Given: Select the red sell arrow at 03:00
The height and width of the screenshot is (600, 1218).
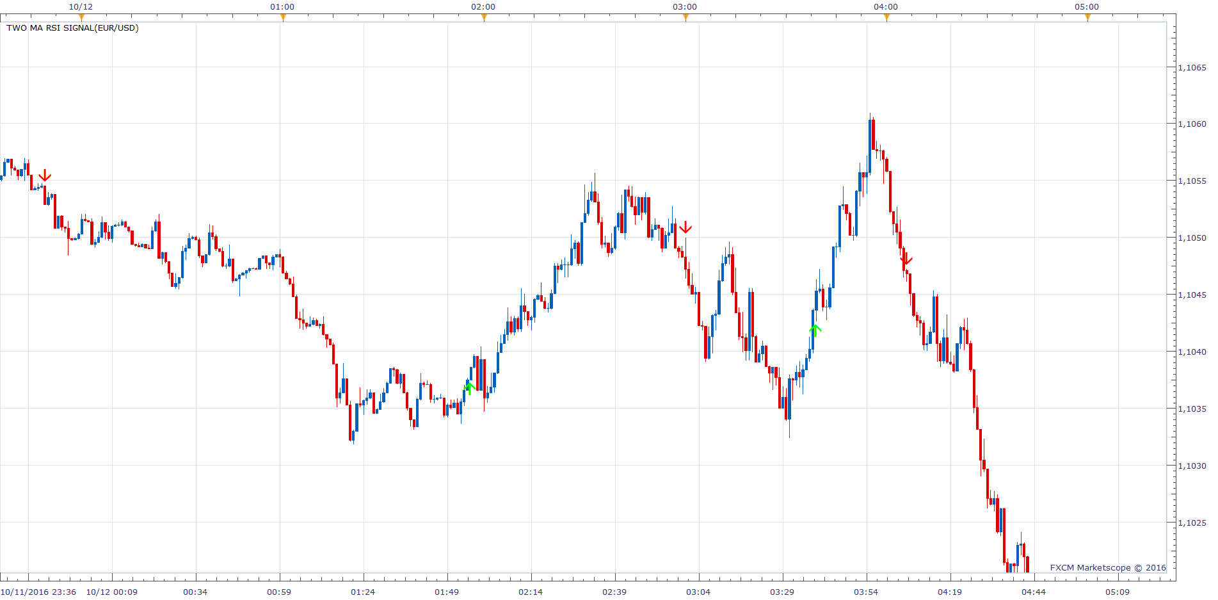Looking at the screenshot, I should [685, 227].
